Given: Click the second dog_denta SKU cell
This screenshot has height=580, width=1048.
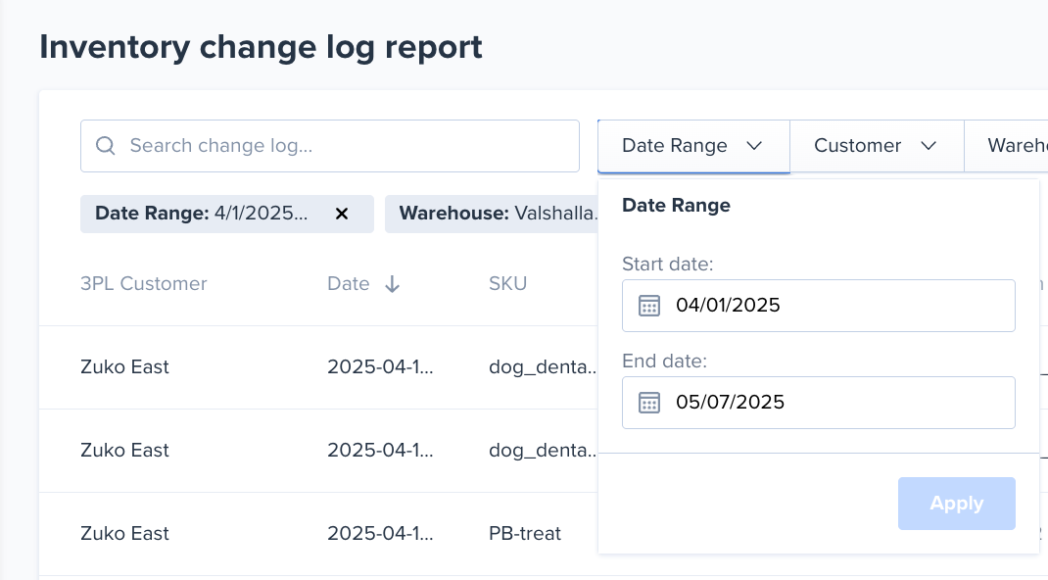Looking at the screenshot, I should tap(543, 451).
